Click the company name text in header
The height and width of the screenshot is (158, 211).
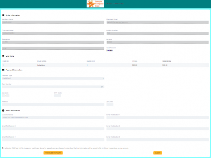tap(115, 4)
